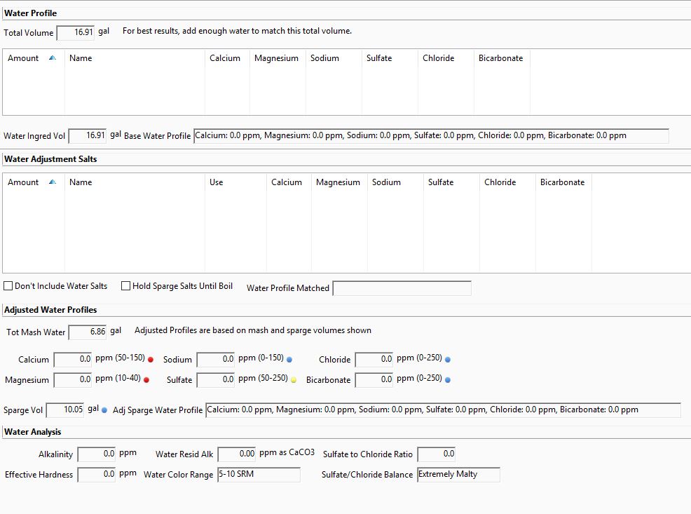
Task: Click the Water Resid Alk field
Action: (237, 454)
